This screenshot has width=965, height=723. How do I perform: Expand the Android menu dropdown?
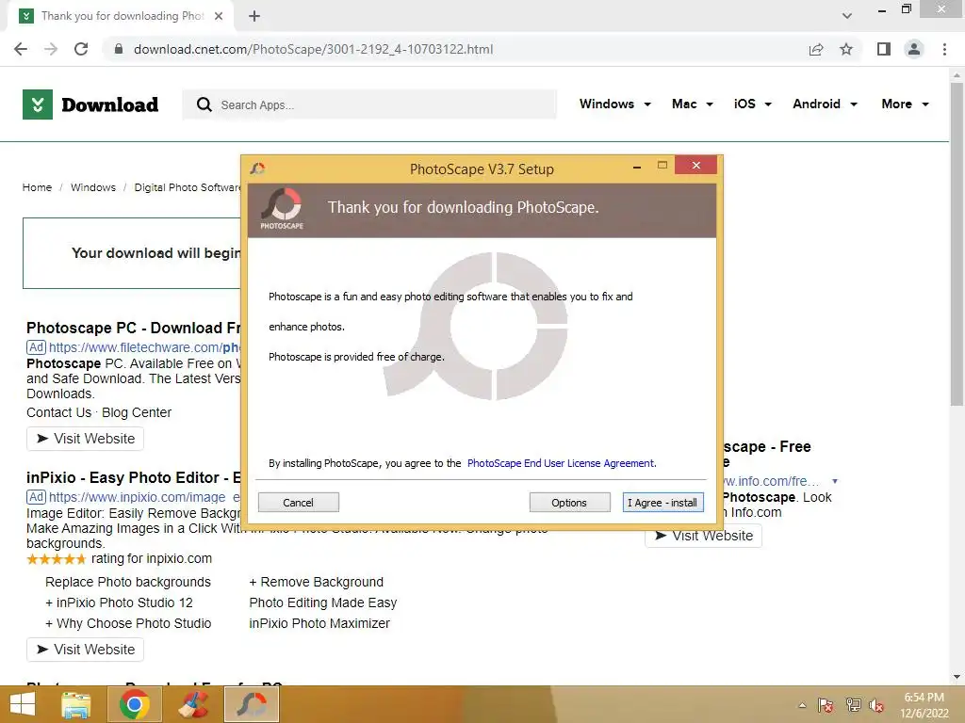tap(825, 104)
